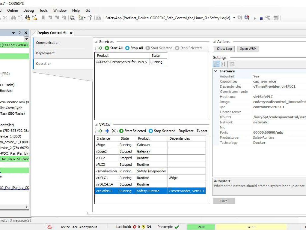Click Duplicate in the VPLCs toolbar

(186, 131)
